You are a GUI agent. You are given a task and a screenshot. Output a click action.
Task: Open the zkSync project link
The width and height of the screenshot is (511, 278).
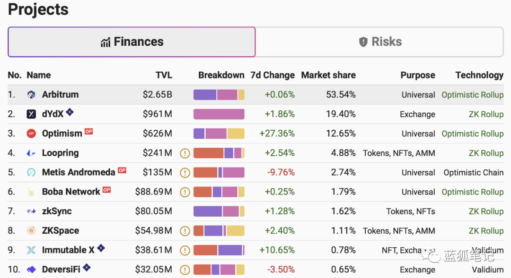(57, 211)
